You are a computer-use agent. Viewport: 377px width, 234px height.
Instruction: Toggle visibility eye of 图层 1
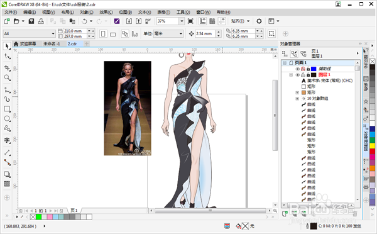tap(297, 75)
